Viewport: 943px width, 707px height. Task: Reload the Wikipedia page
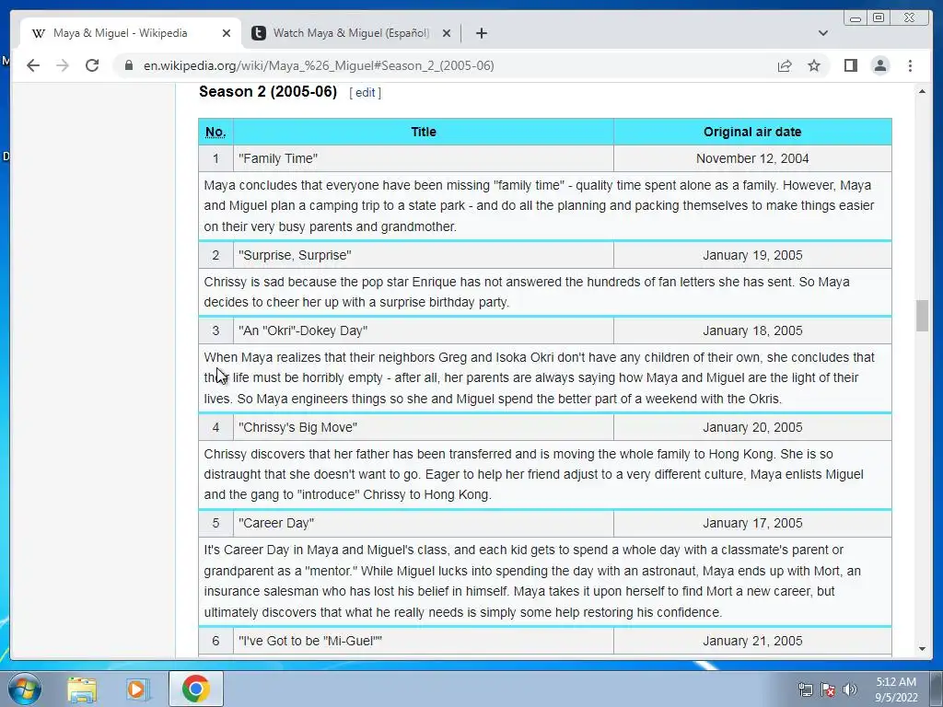tap(92, 65)
